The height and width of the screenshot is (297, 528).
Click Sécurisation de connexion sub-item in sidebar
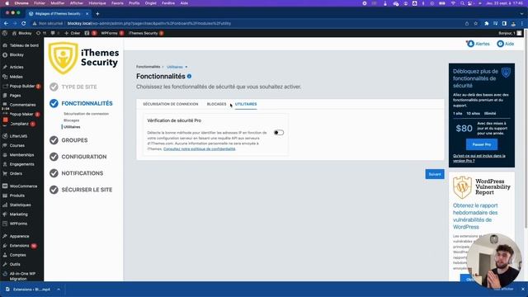click(86, 114)
